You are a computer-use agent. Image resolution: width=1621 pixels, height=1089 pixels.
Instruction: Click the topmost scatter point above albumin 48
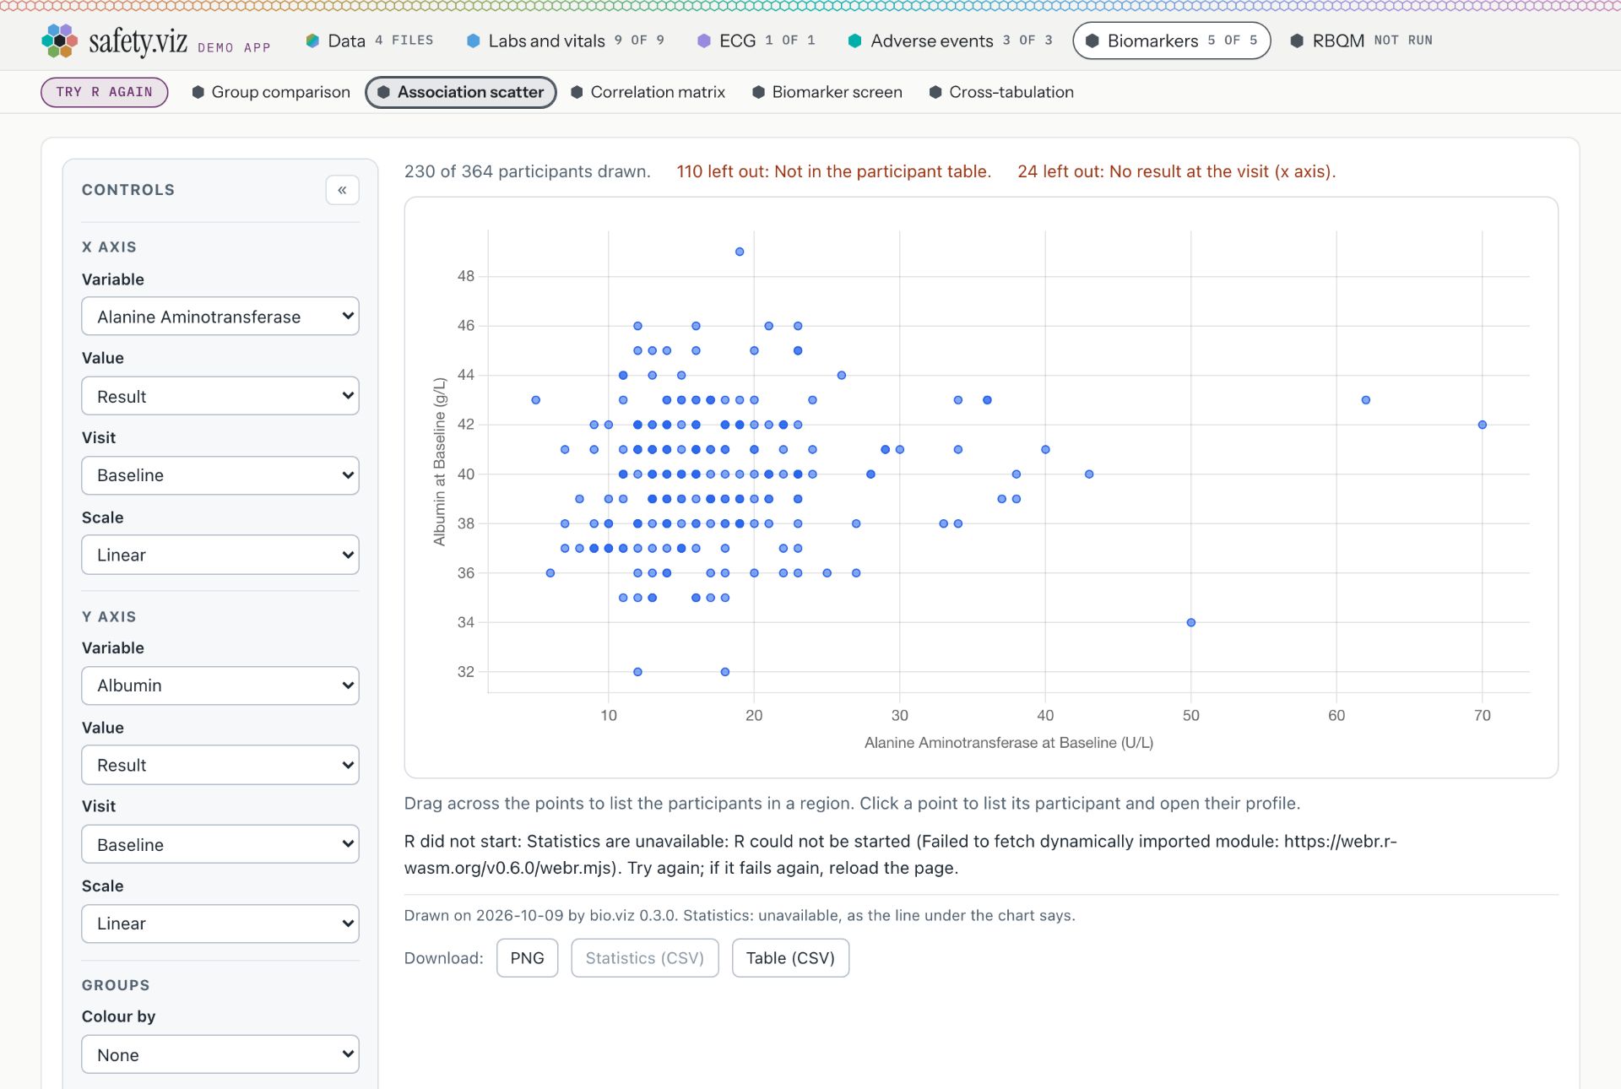(740, 252)
